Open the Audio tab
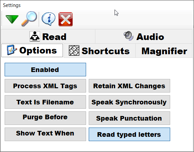Image resolution: width=194 pixels, height=152 pixels. click(x=144, y=36)
